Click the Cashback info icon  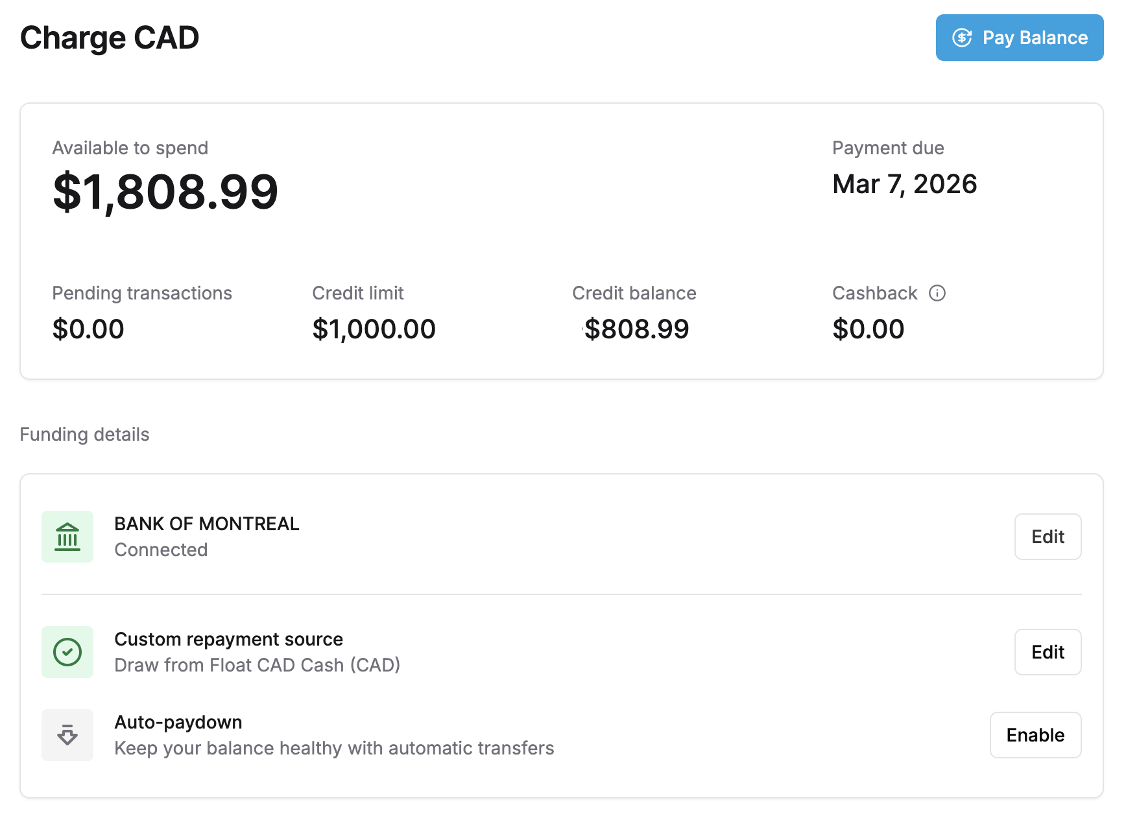(937, 293)
